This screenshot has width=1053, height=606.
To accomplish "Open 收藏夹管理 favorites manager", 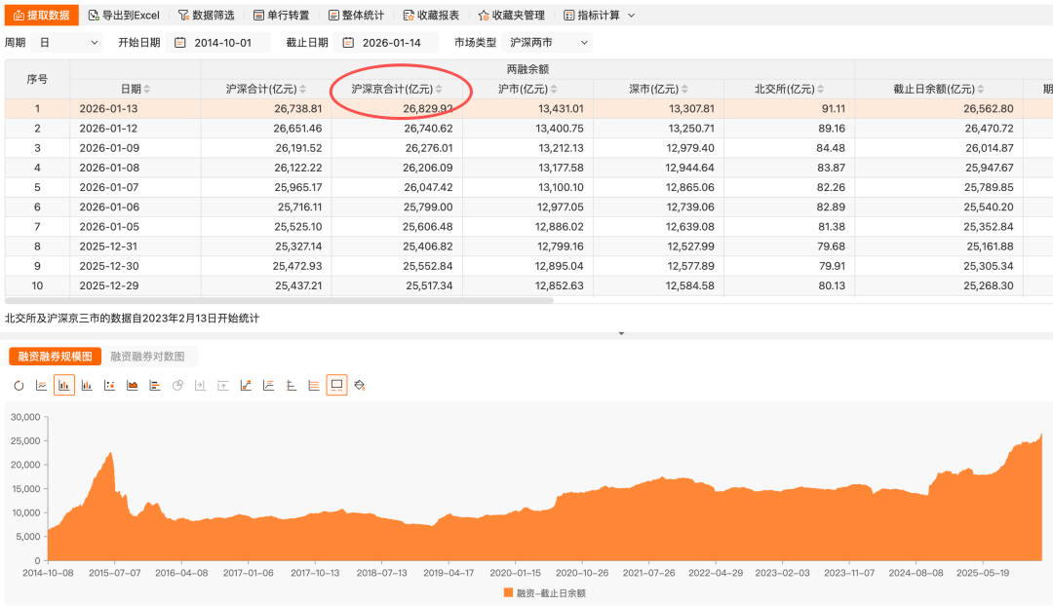I will click(x=511, y=15).
